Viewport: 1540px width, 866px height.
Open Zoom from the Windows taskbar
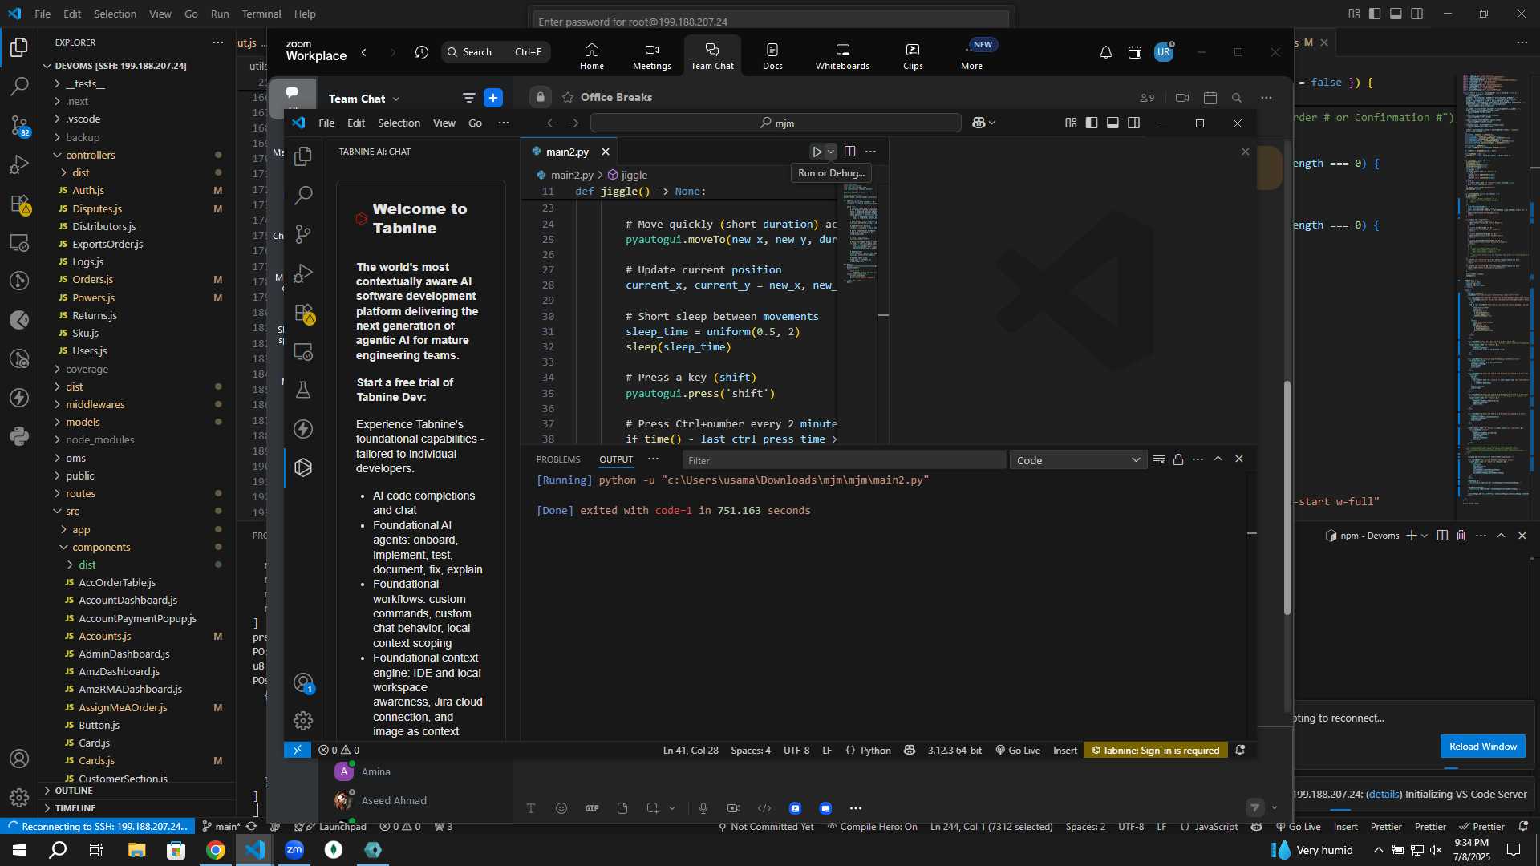click(x=294, y=850)
